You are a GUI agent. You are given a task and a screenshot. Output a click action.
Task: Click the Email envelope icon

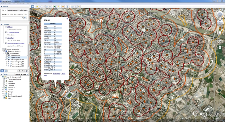tap(72, 7)
